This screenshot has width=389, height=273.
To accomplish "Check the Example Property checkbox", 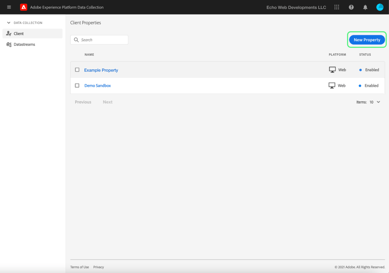I will click(x=77, y=69).
